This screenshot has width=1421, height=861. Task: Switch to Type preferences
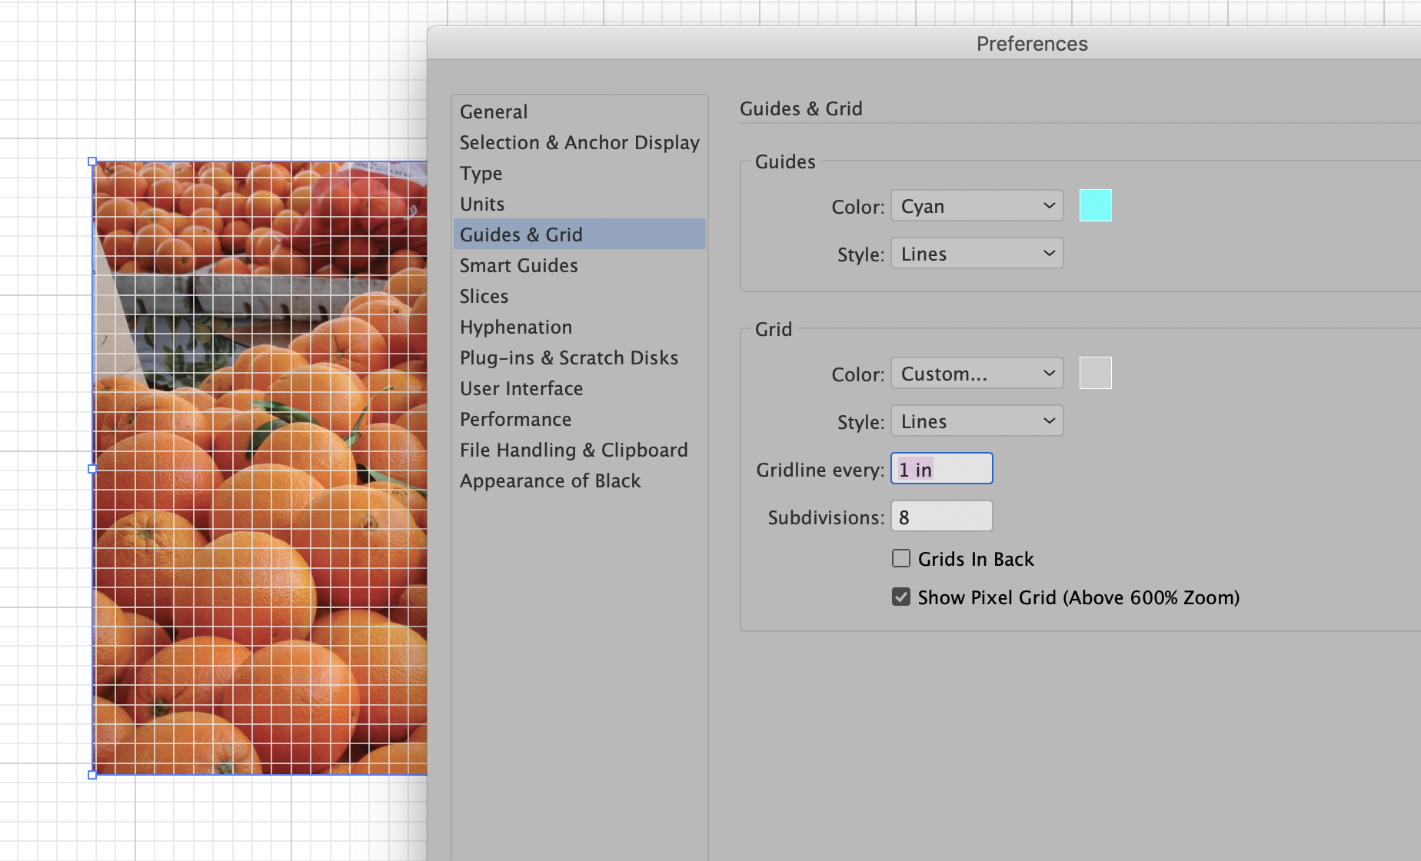tap(481, 174)
